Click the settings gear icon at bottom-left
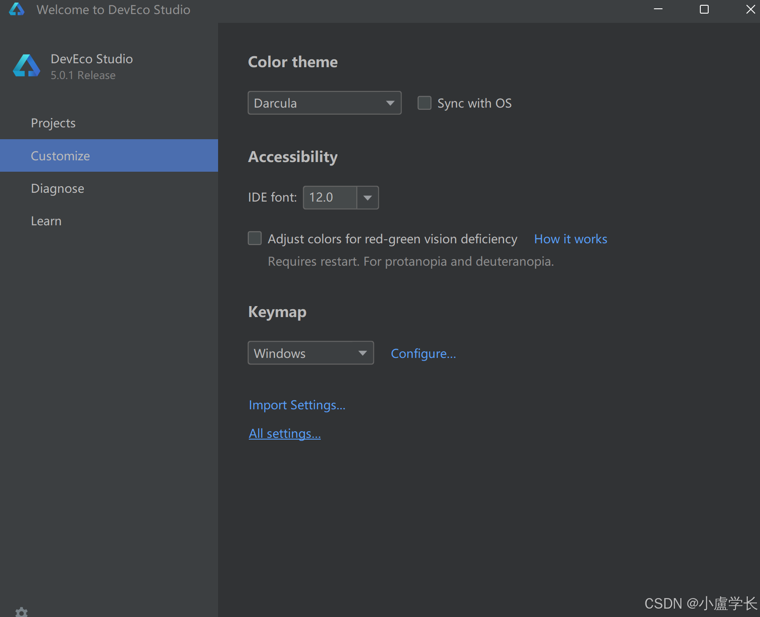Viewport: 760px width, 617px height. click(x=21, y=612)
